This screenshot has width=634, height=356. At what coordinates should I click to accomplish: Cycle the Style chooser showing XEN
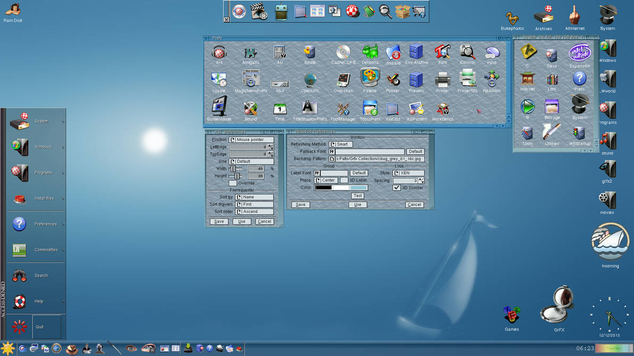408,173
